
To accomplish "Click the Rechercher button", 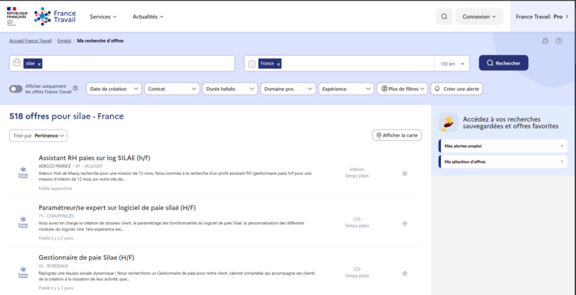I will click(503, 63).
